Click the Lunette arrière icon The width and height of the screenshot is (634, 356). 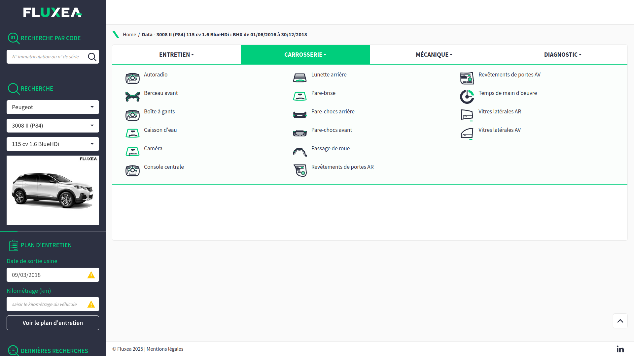click(300, 78)
